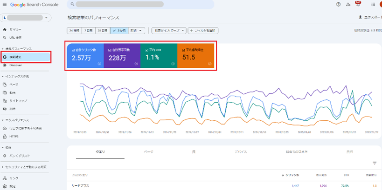Click help icon on 平均CTR card
The height and width of the screenshot is (190, 382).
(173, 64)
